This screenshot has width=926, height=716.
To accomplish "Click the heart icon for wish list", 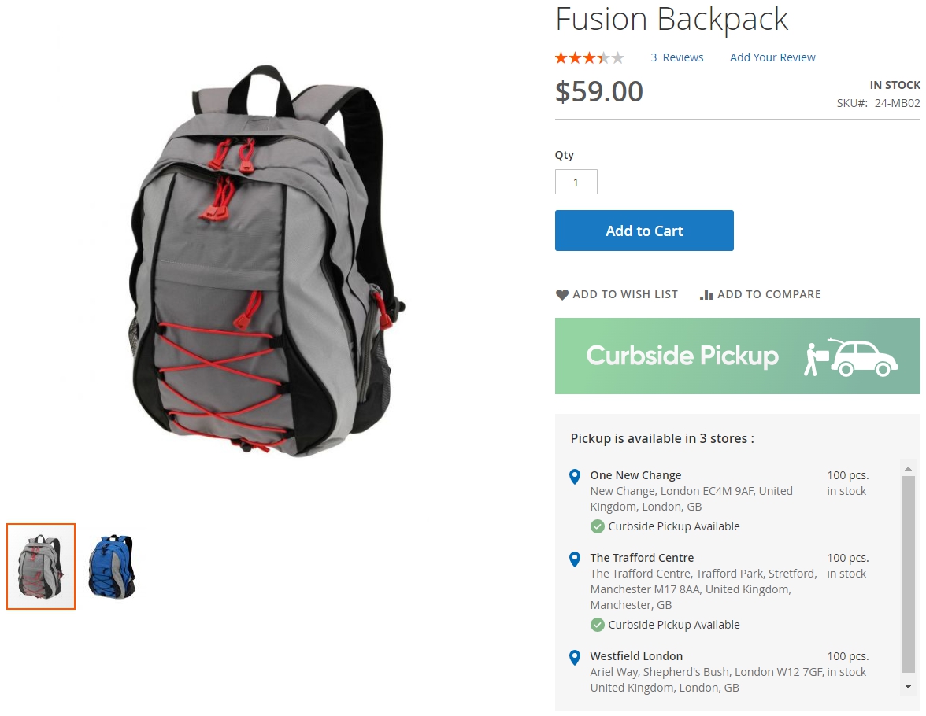I will [561, 294].
